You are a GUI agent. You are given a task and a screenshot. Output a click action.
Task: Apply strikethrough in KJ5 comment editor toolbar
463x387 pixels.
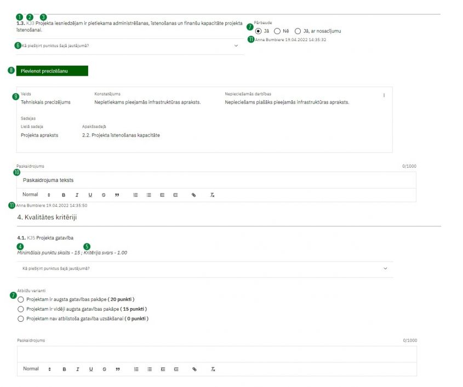click(104, 369)
